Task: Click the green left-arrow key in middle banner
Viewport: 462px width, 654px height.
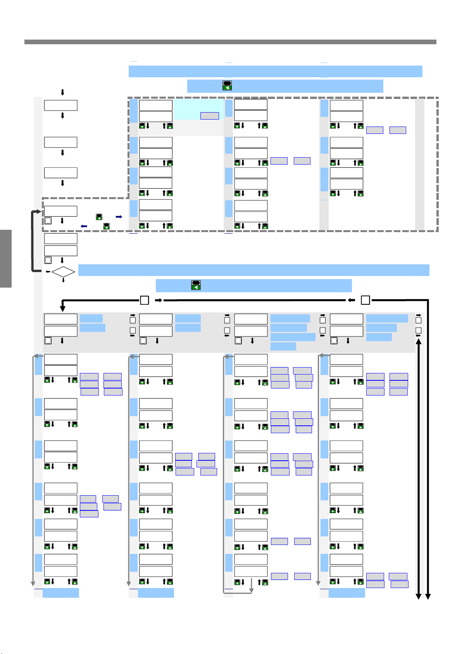Action: click(x=196, y=285)
